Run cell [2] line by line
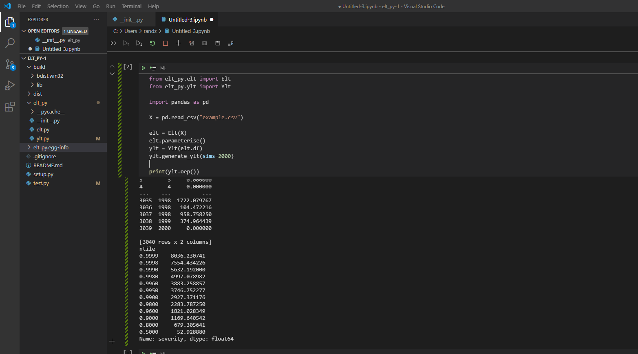This screenshot has width=638, height=354. tap(153, 68)
